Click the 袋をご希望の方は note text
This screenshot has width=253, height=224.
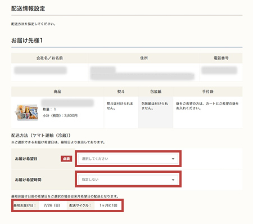(207, 106)
